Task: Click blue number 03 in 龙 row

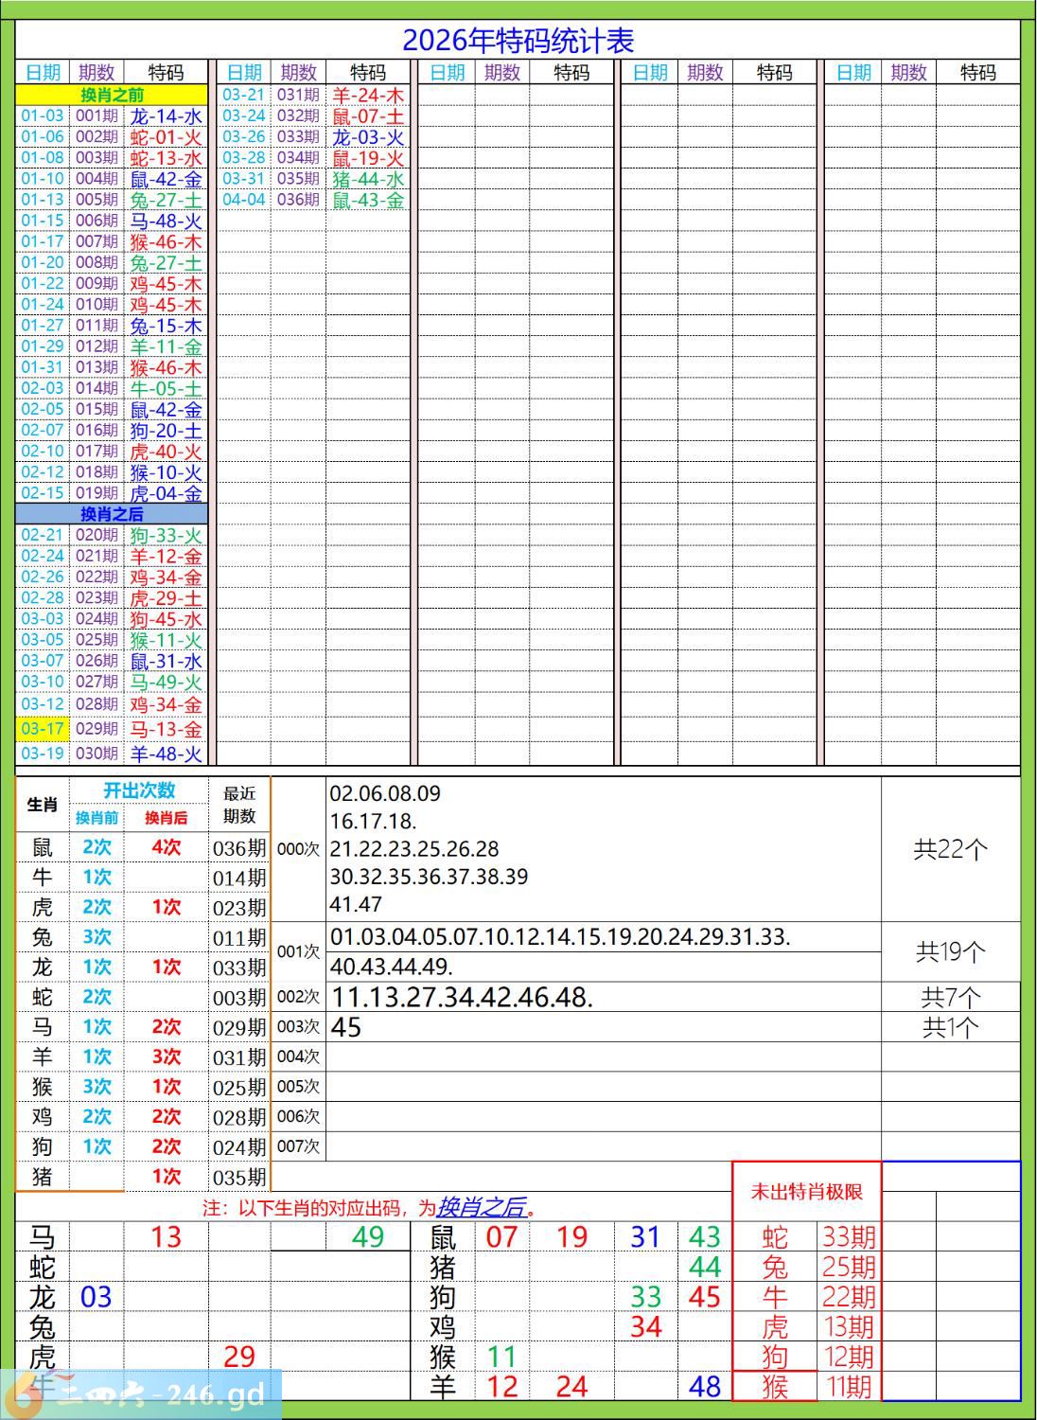Action: [x=97, y=1297]
